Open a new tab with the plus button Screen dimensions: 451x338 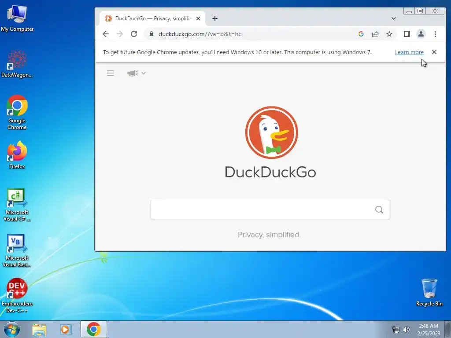[215, 18]
